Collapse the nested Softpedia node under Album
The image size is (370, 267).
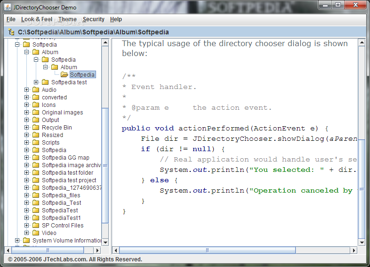(36, 59)
